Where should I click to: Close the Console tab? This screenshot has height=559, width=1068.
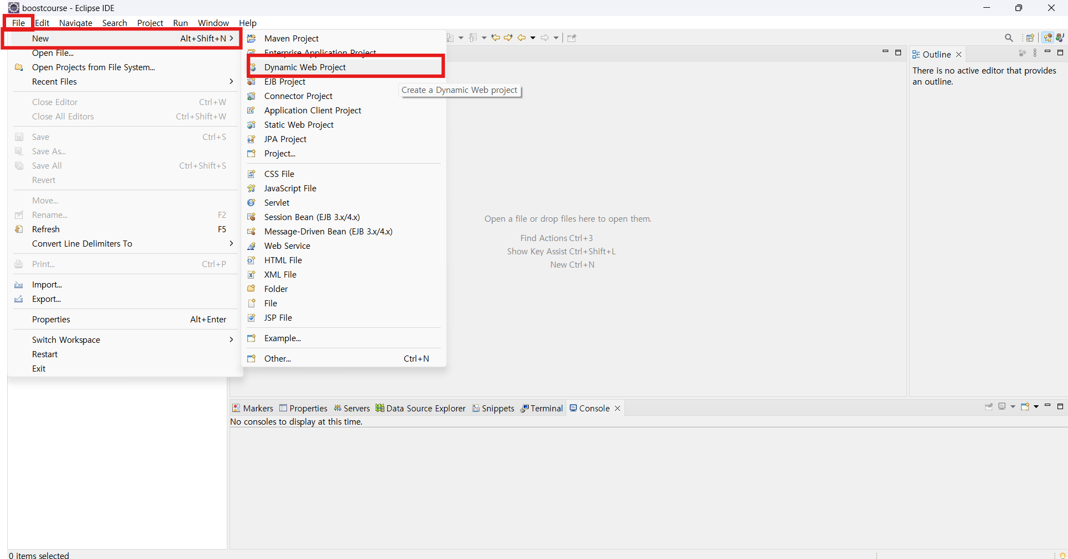[618, 408]
